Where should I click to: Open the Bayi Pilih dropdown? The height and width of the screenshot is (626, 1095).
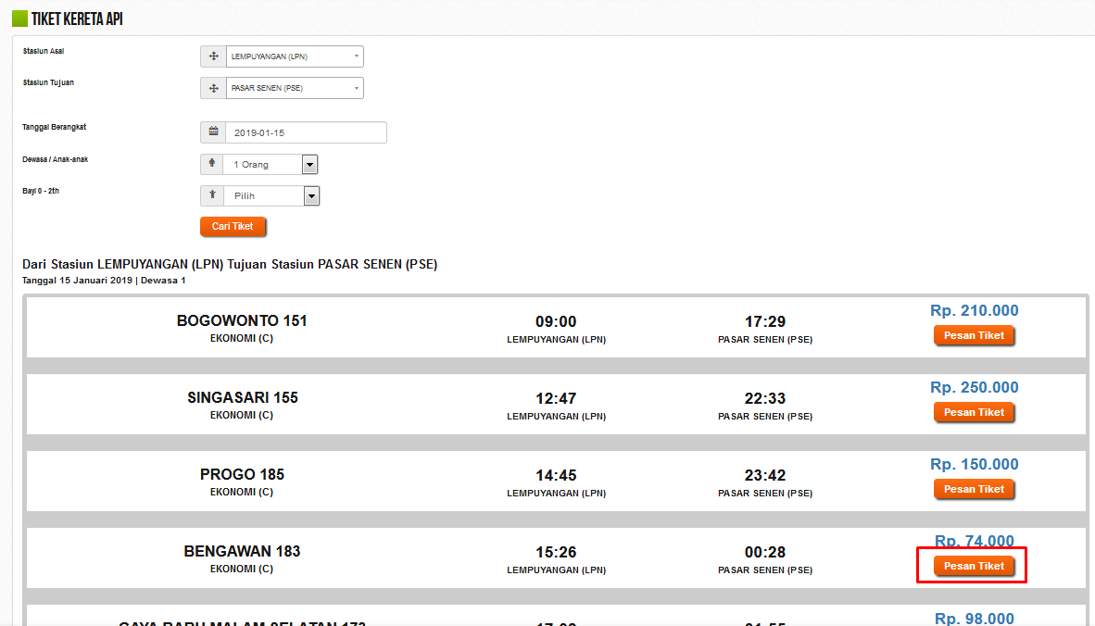point(271,196)
